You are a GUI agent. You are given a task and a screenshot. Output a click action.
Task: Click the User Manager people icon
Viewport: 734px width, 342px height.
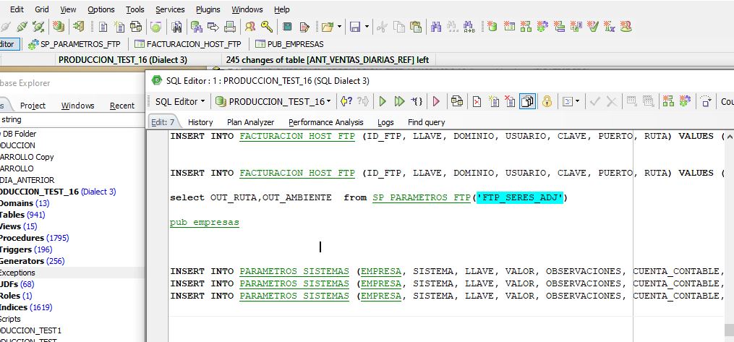(x=250, y=27)
